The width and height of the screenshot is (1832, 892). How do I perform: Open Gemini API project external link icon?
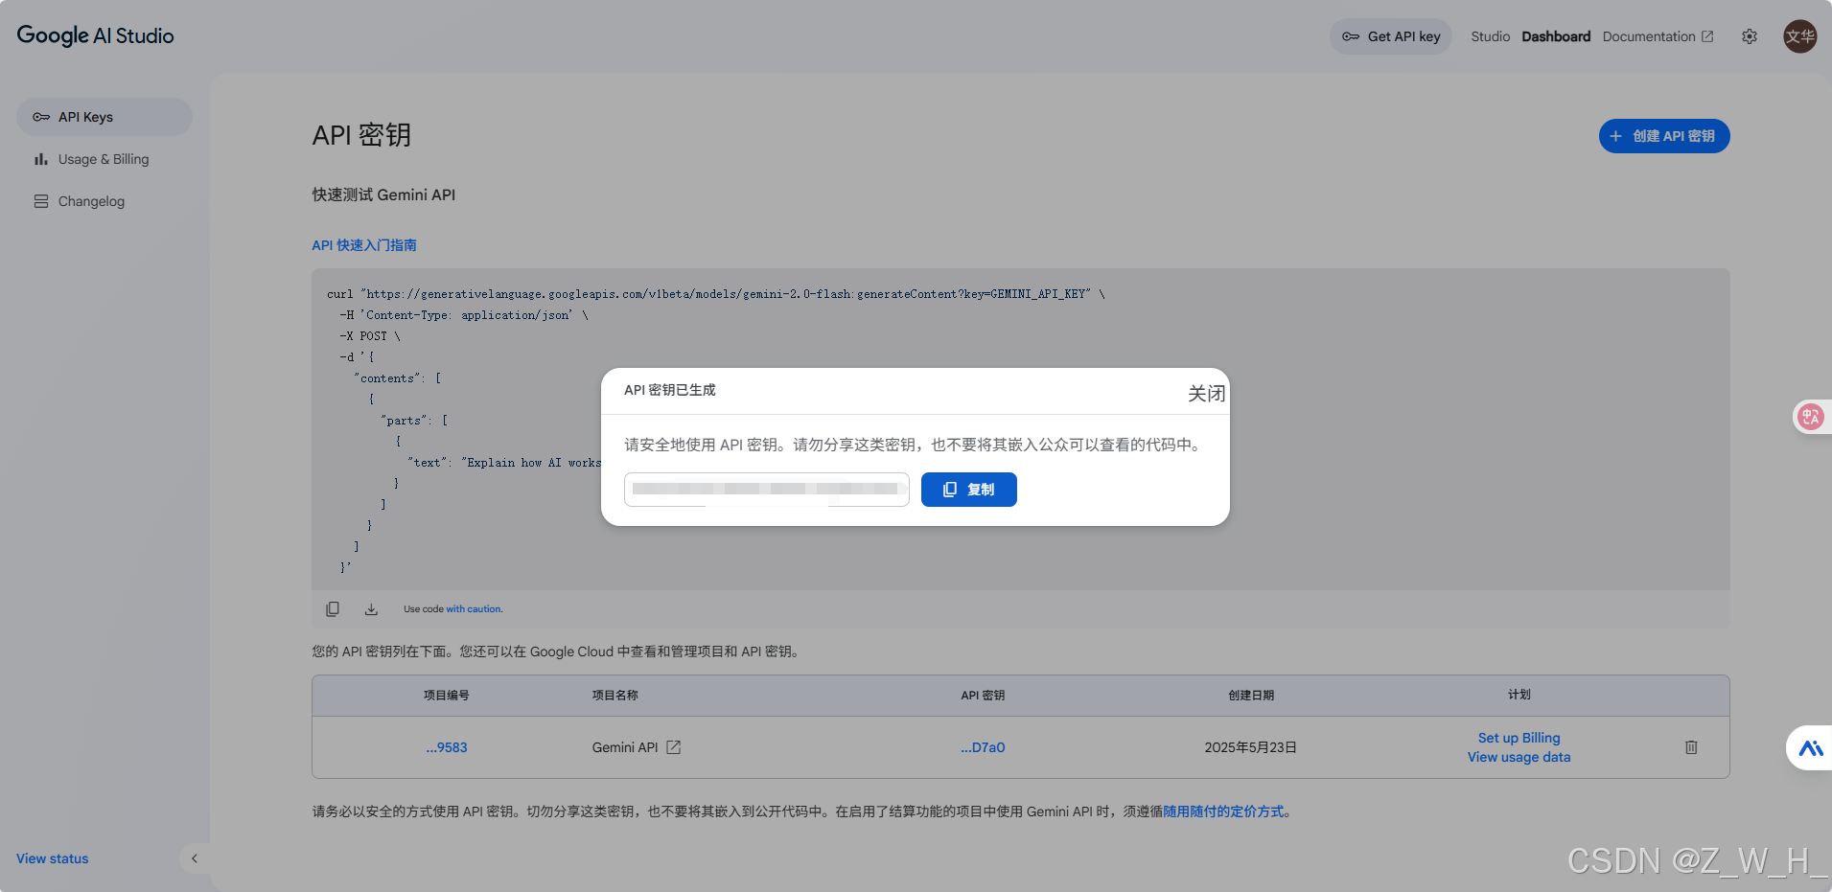tap(674, 747)
